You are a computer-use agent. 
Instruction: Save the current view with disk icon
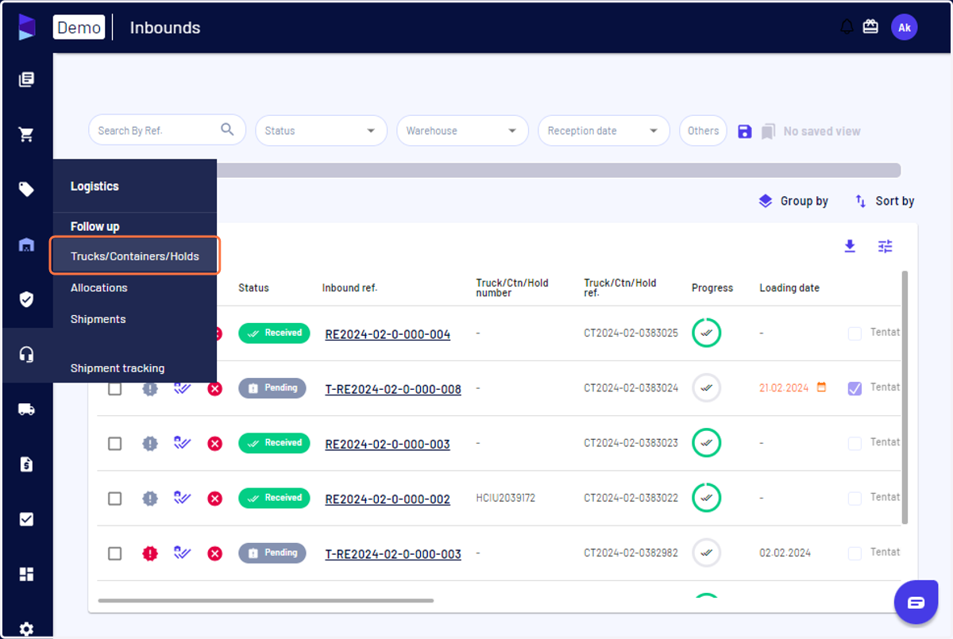point(745,131)
